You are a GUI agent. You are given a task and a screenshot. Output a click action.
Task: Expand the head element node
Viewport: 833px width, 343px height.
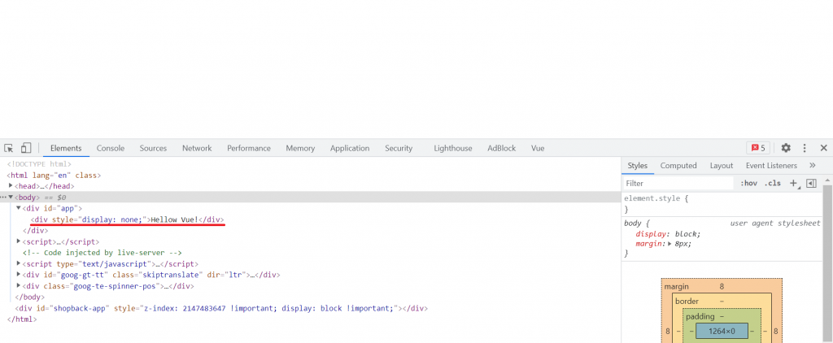click(x=11, y=186)
